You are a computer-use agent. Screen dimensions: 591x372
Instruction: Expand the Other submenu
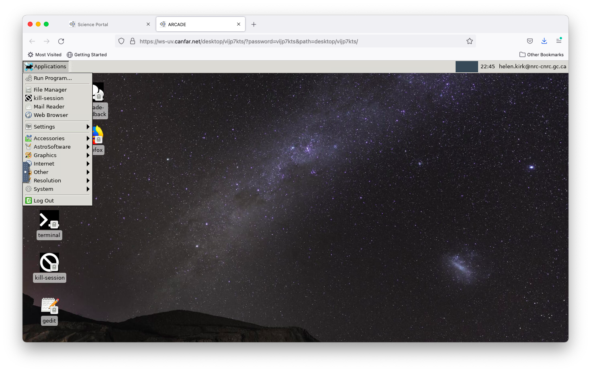tap(57, 172)
